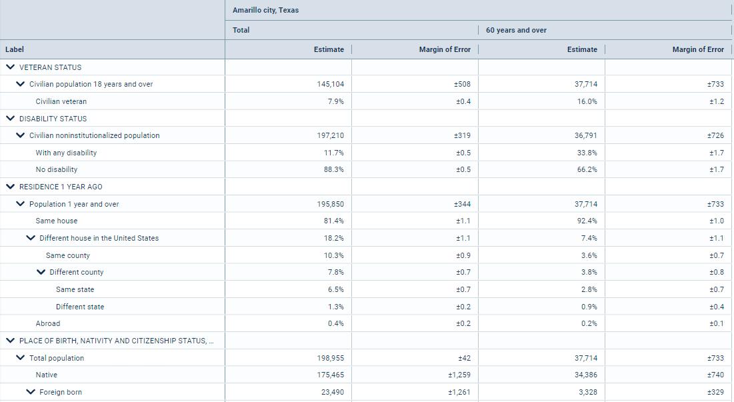Screen dimensions: 734x402
Task: Collapse the Different county row chevron
Action: 40,272
